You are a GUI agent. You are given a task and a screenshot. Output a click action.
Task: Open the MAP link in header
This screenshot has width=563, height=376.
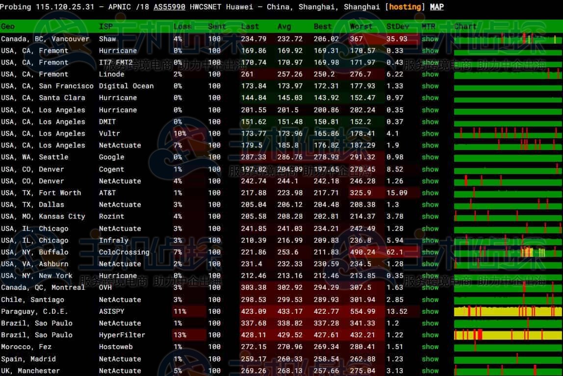tap(436, 7)
